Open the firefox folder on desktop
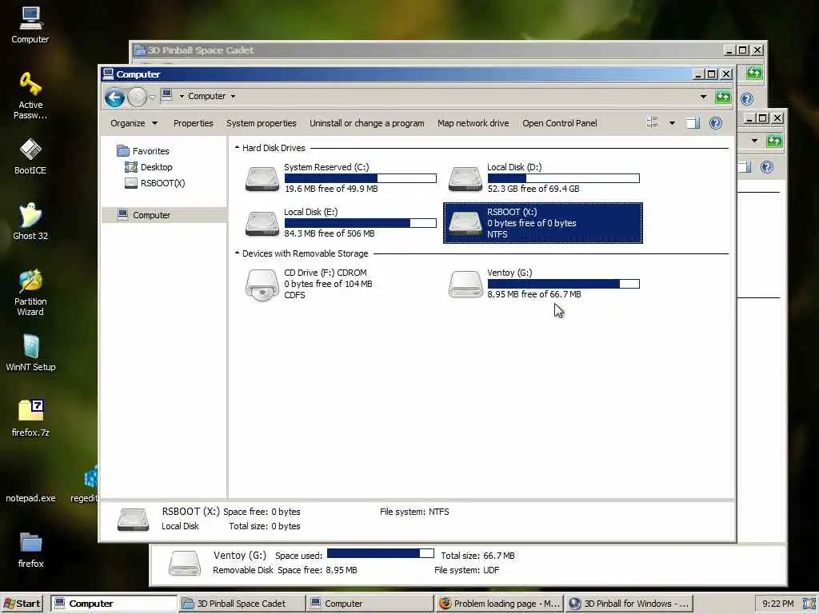 point(30,550)
